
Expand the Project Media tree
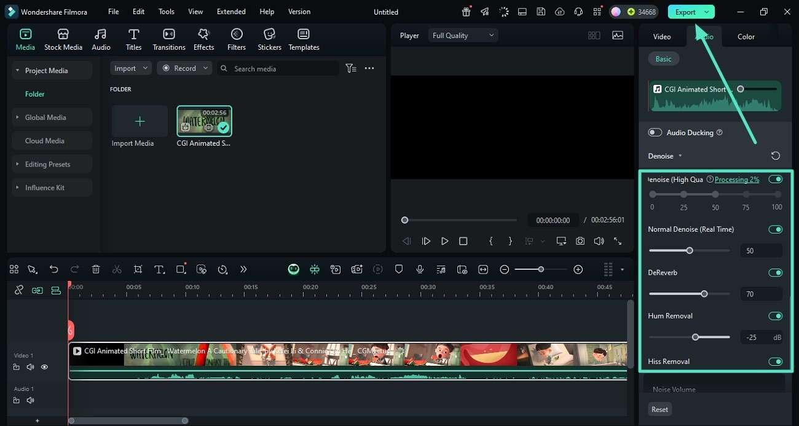coord(17,71)
